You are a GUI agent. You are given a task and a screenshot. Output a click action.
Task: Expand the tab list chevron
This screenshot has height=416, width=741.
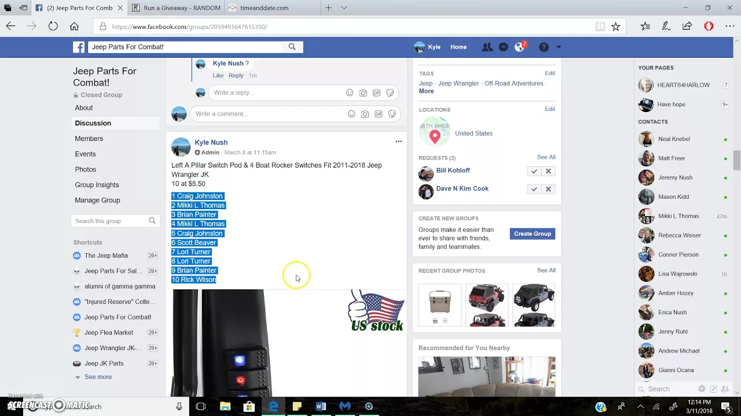[344, 8]
